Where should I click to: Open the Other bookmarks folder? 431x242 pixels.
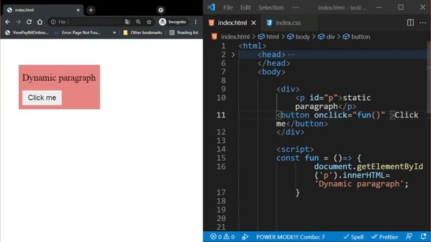click(x=143, y=33)
